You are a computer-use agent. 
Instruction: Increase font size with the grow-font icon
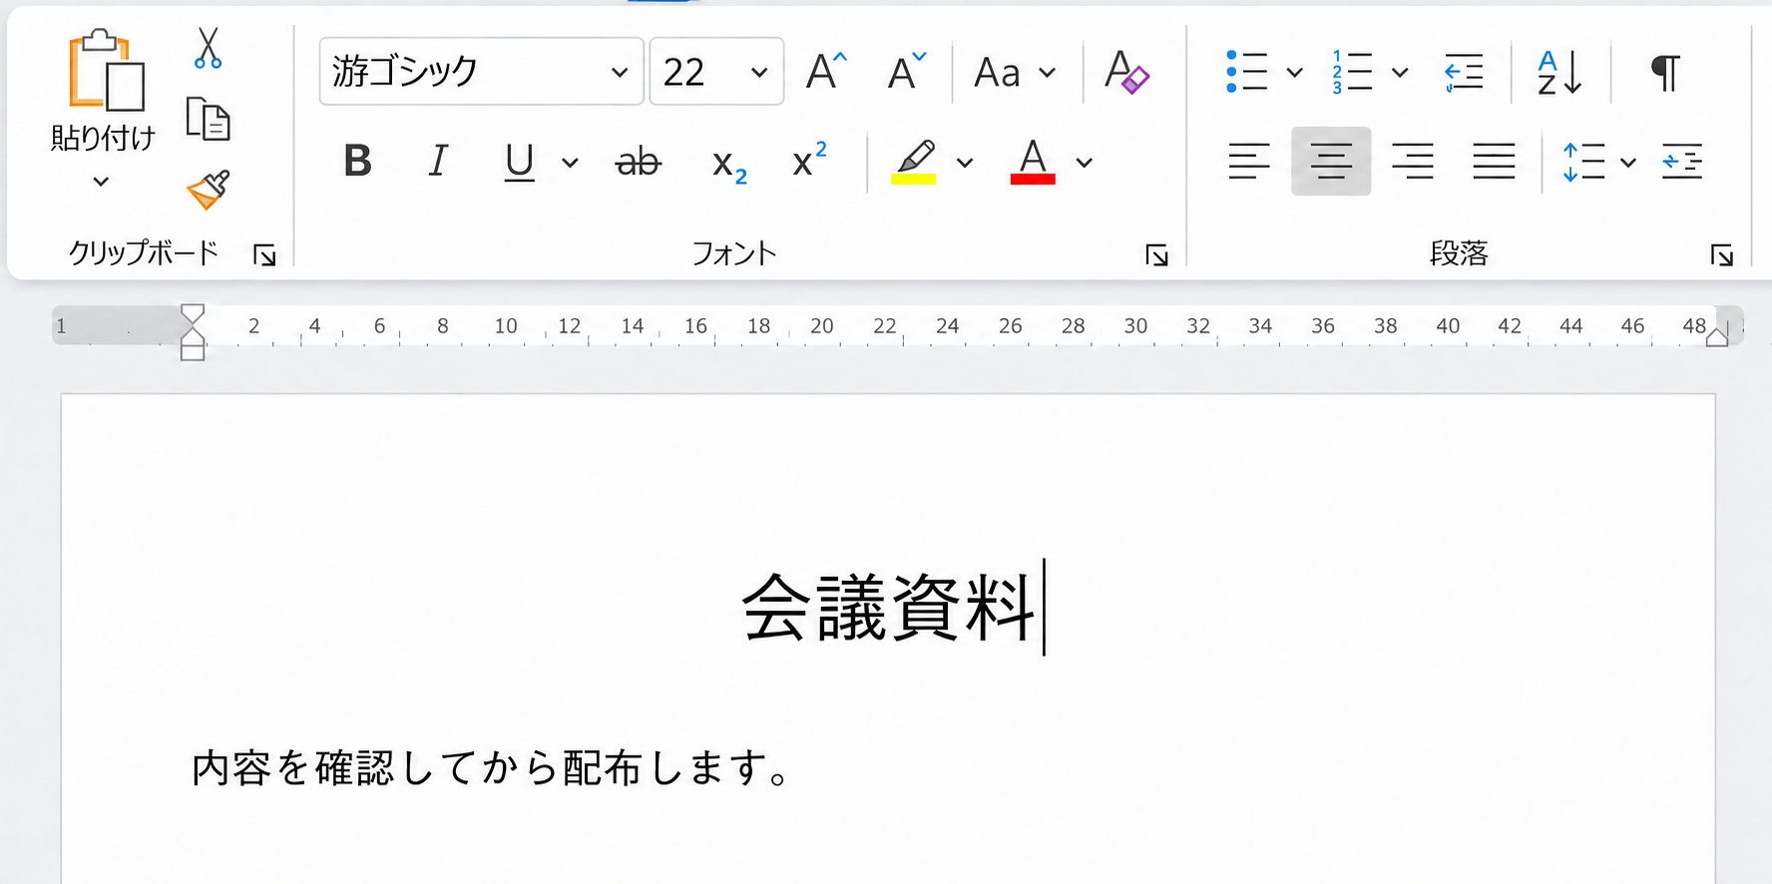[x=826, y=71]
